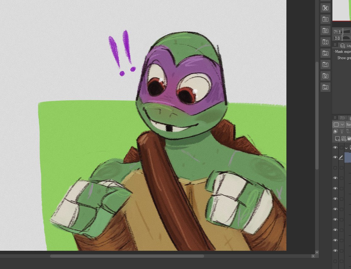Click the Show gradient option text

(344, 58)
